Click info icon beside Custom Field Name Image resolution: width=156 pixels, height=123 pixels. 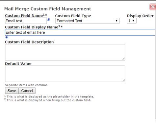[x=48, y=19]
